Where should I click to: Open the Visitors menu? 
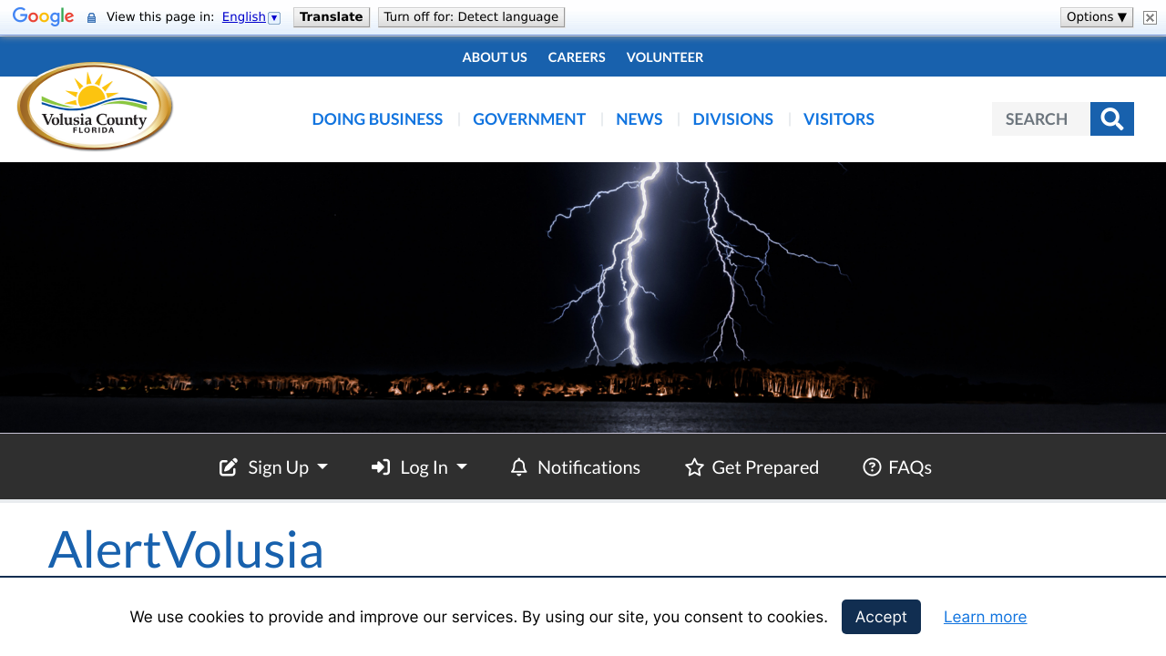point(839,119)
